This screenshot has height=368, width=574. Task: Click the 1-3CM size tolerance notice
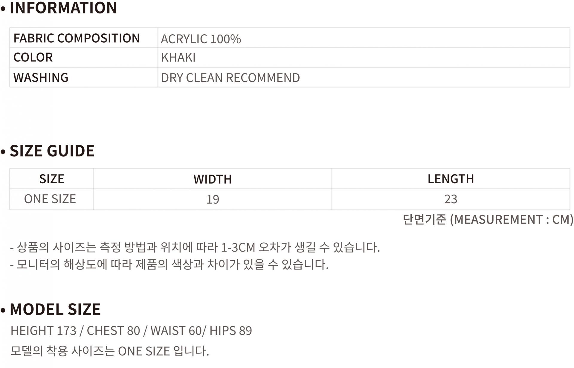click(195, 247)
